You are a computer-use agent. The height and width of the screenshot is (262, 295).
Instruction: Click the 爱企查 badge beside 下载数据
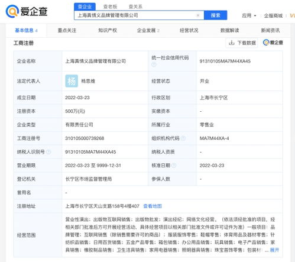(273, 43)
